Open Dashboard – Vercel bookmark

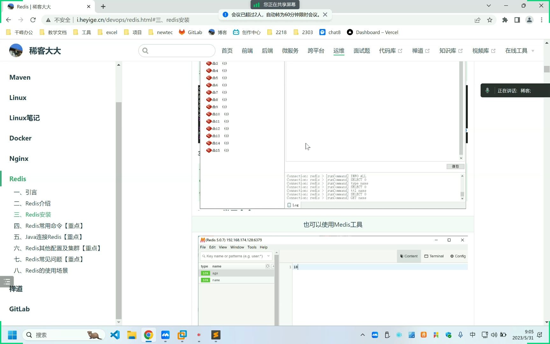(x=372, y=32)
